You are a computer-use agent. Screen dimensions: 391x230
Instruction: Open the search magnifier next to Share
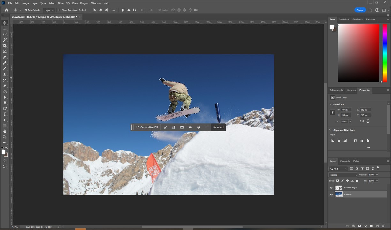370,10
